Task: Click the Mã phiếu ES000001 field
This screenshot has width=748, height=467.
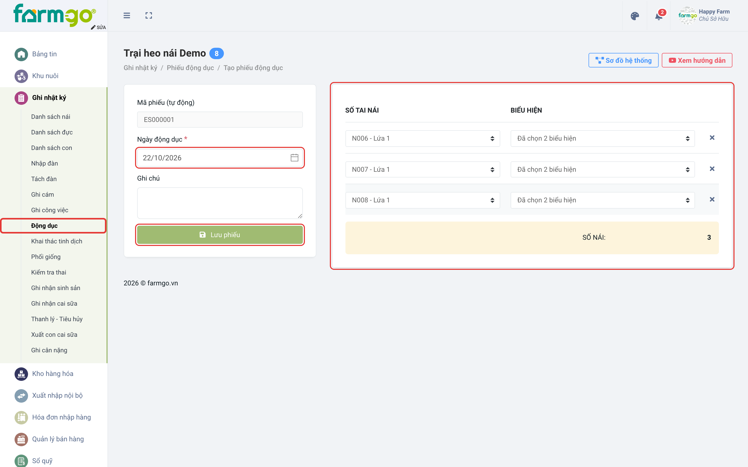Action: click(220, 120)
